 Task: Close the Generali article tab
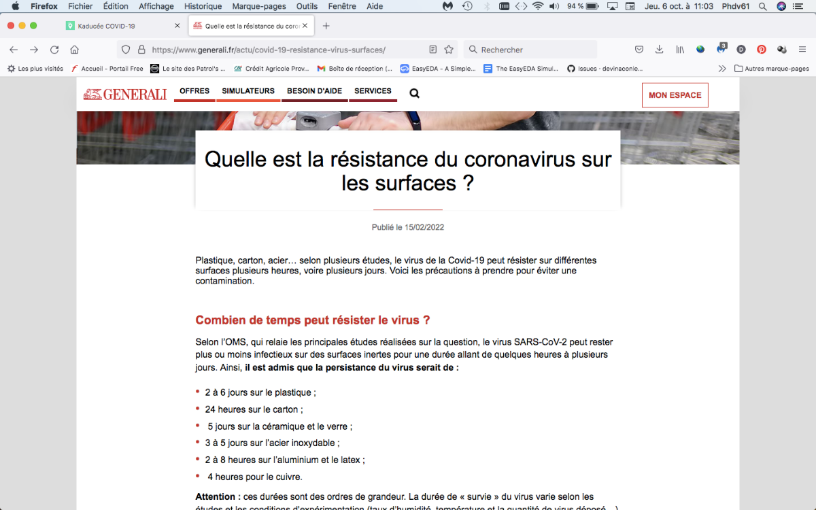305,26
